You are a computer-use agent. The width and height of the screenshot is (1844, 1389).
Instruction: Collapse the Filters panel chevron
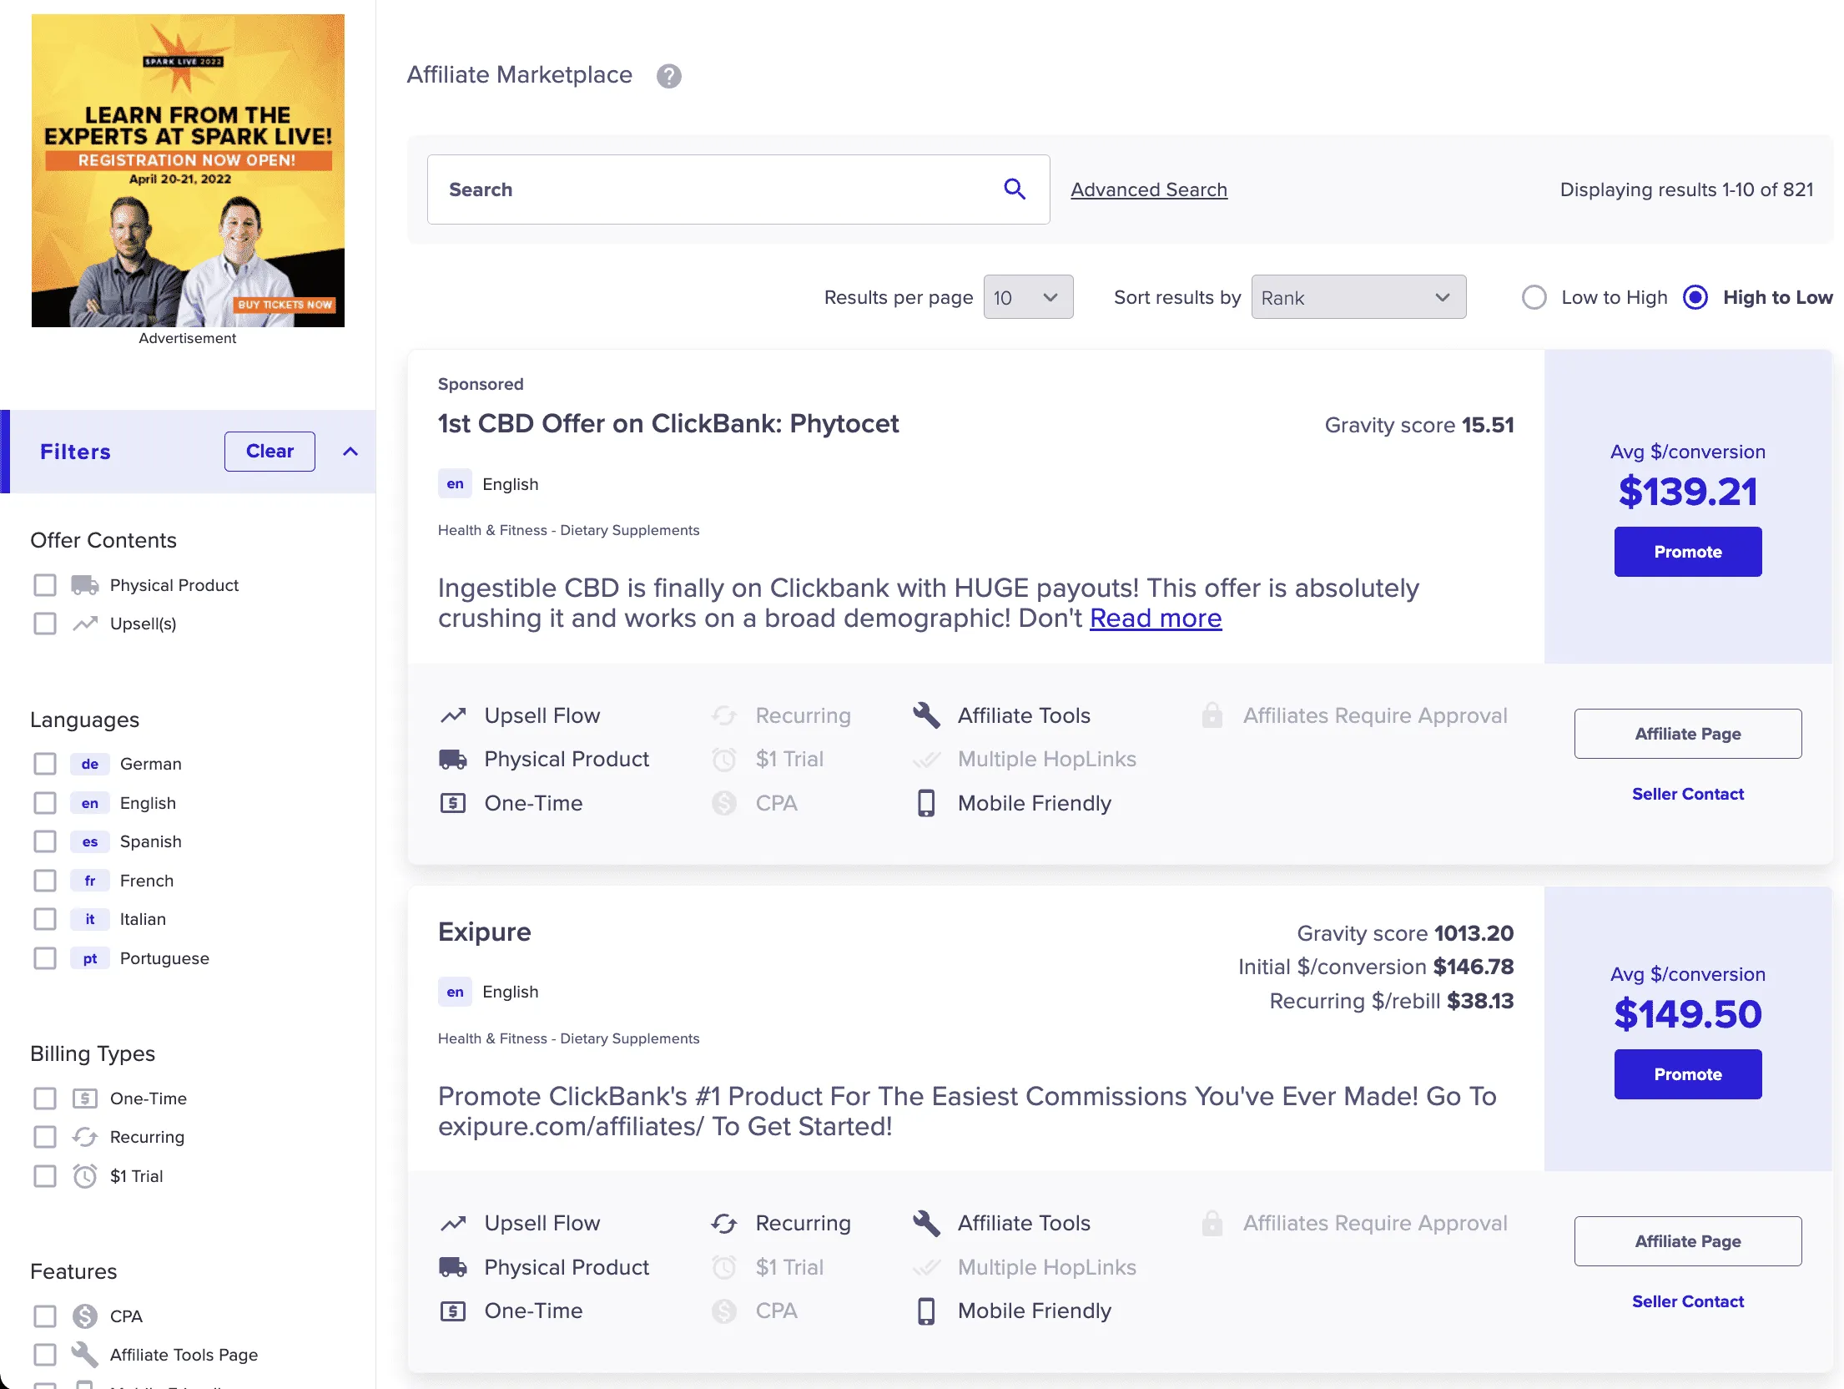click(350, 452)
